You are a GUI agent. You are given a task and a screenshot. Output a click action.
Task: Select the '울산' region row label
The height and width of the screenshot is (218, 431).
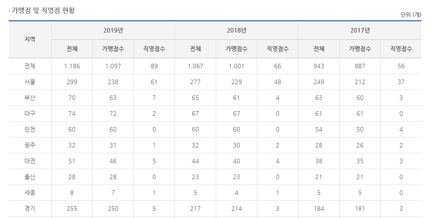click(30, 177)
